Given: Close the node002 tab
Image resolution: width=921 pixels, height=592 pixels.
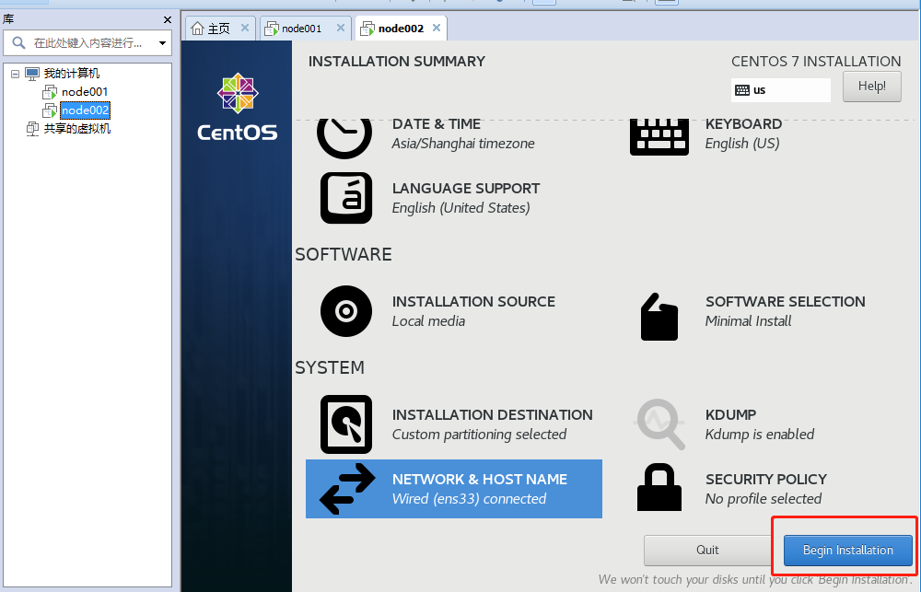Looking at the screenshot, I should coord(437,28).
